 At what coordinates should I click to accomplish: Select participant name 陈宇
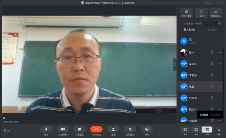pos(192,52)
